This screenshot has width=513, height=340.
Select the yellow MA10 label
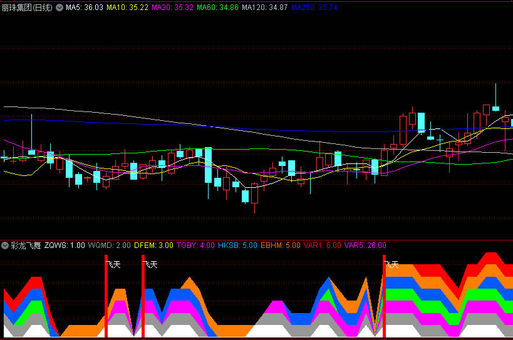point(127,8)
